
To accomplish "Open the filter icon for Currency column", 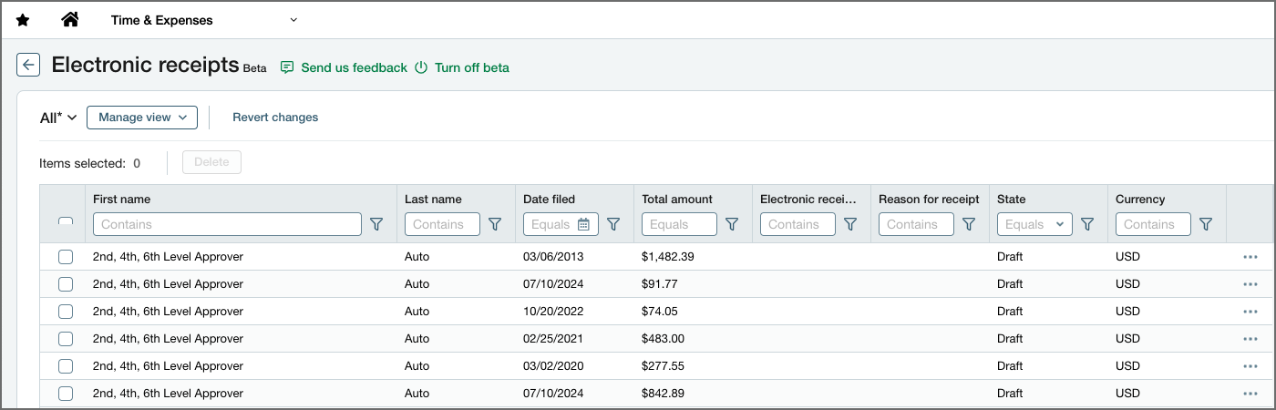I will [1205, 224].
